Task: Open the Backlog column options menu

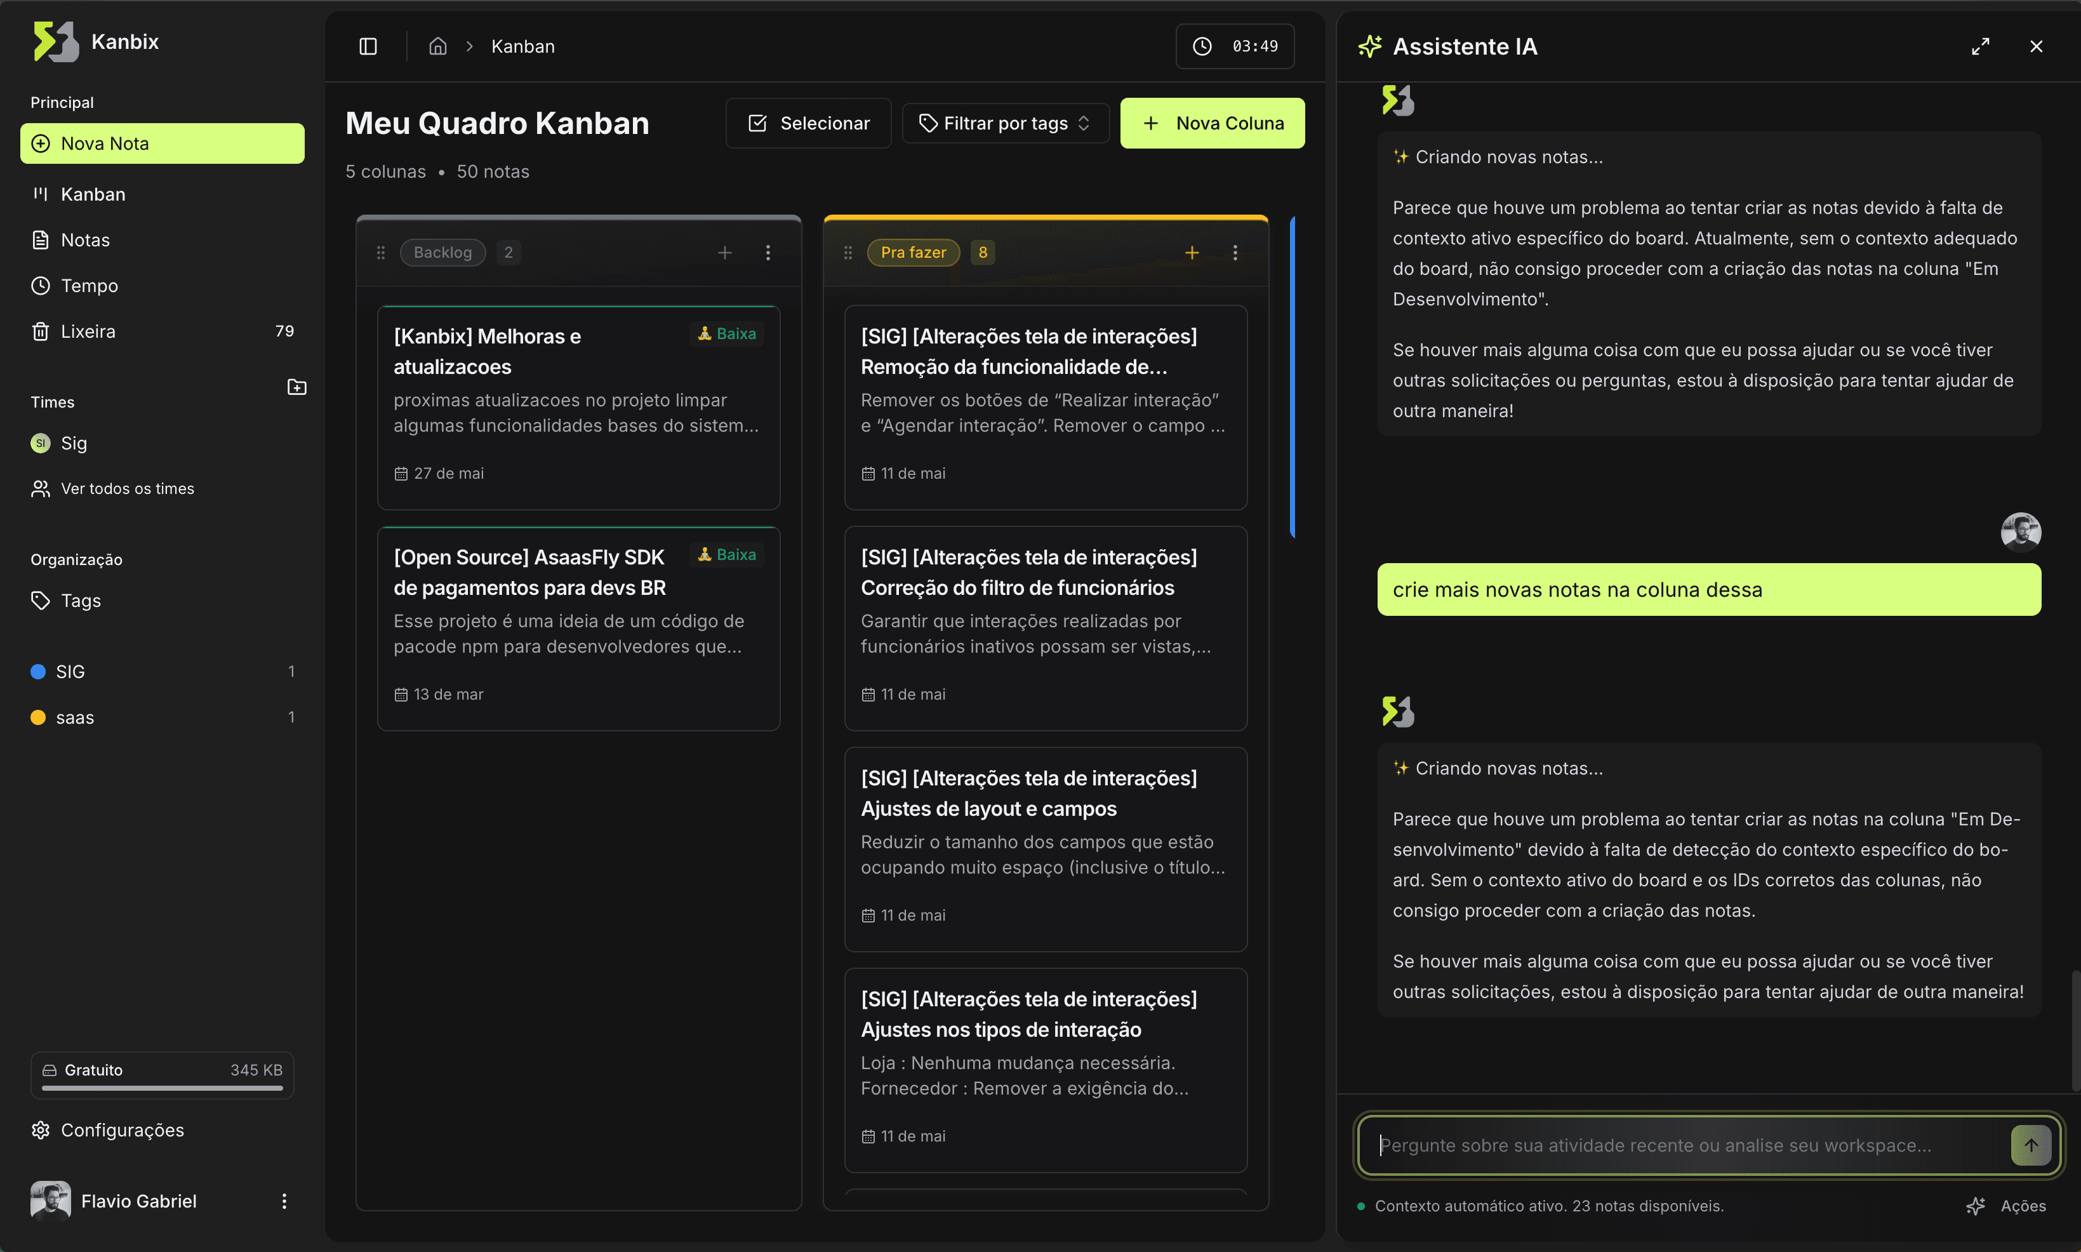Action: pyautogui.click(x=768, y=251)
